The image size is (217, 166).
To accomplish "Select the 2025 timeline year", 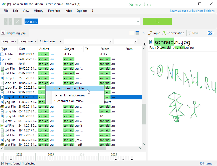I will coord(51,154).
